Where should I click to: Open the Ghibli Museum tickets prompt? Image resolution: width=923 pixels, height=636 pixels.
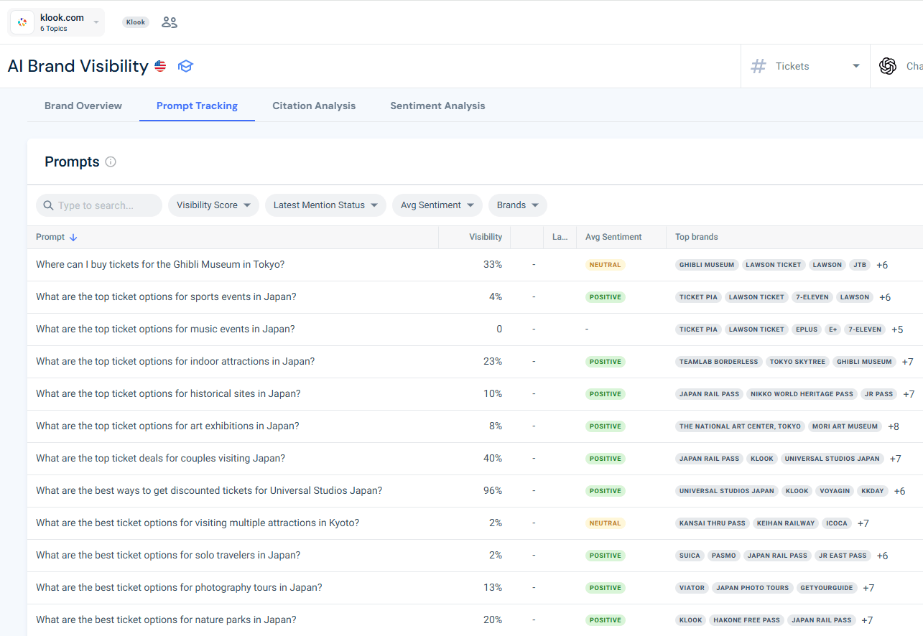click(160, 264)
